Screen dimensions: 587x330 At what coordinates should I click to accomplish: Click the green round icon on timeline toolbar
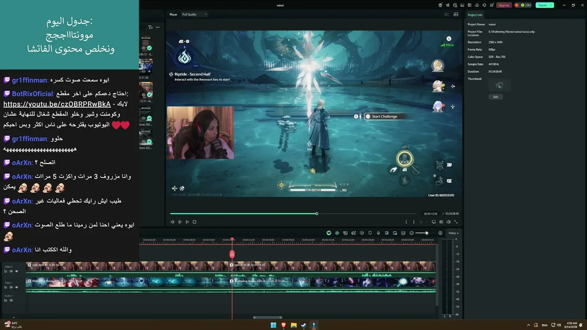click(329, 233)
